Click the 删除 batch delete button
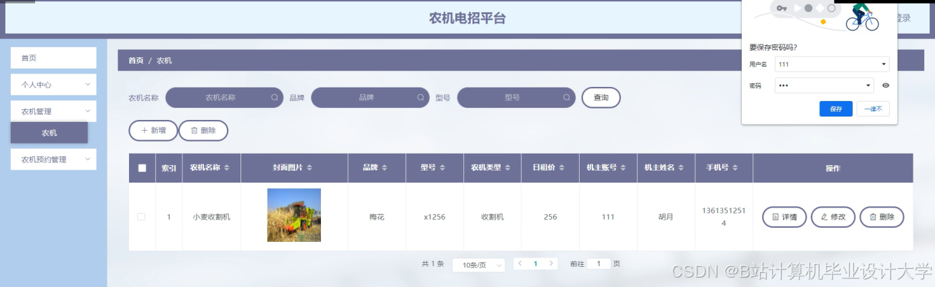The width and height of the screenshot is (935, 287). coord(203,131)
